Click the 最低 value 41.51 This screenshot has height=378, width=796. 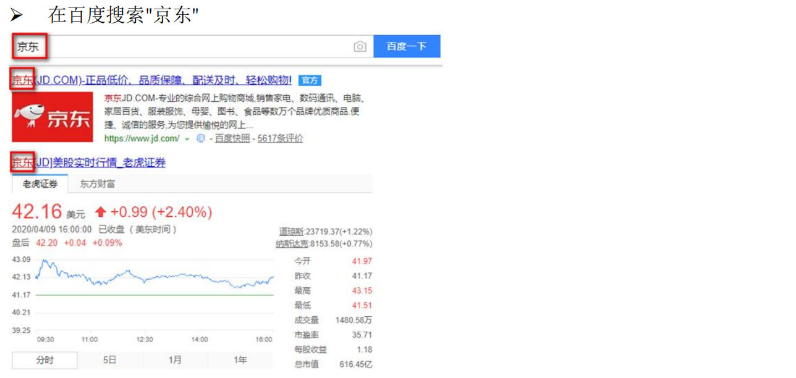coord(362,306)
